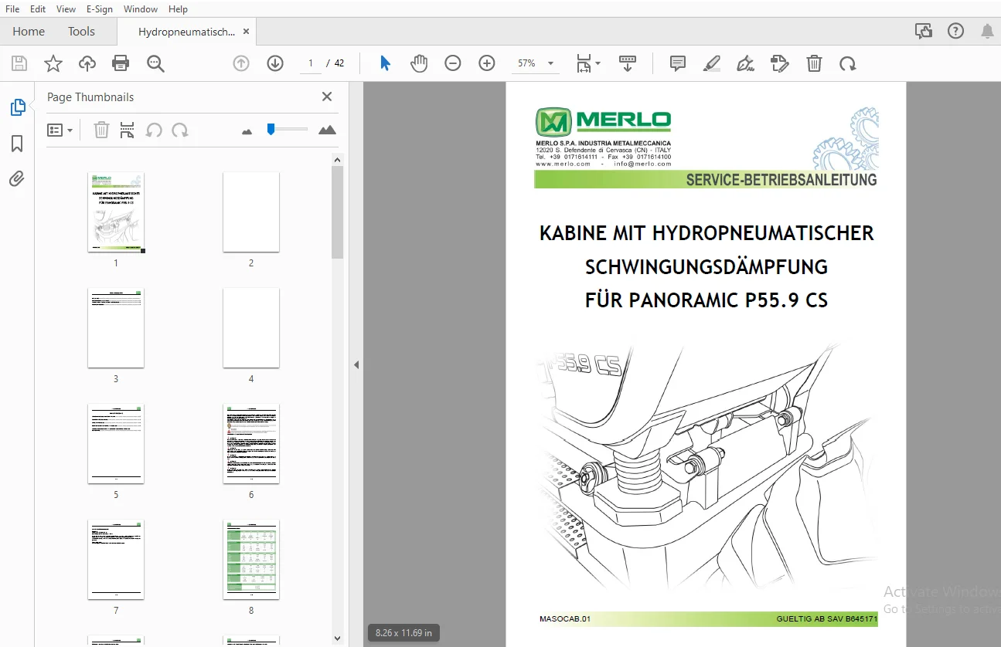1001x647 pixels.
Task: Rotate thumbnail clockwise in panel
Action: (180, 130)
